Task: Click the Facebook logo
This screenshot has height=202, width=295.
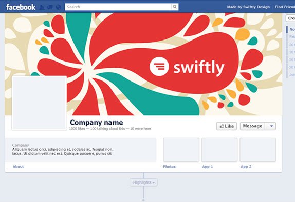Action: (21, 7)
